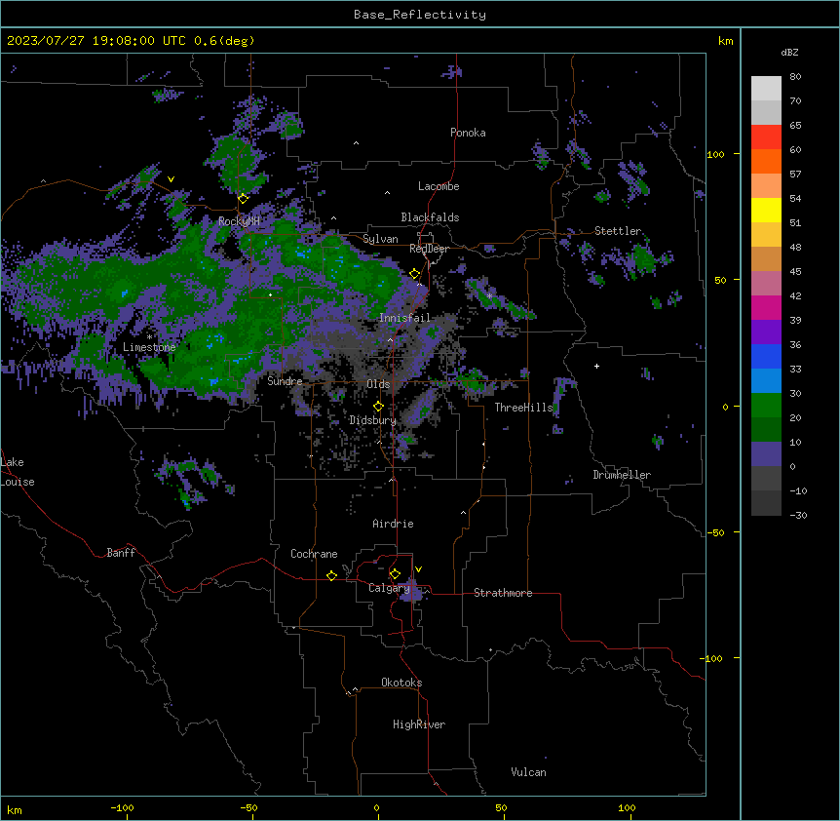Click the ThreeHills town label
840x821 pixels.
(523, 408)
